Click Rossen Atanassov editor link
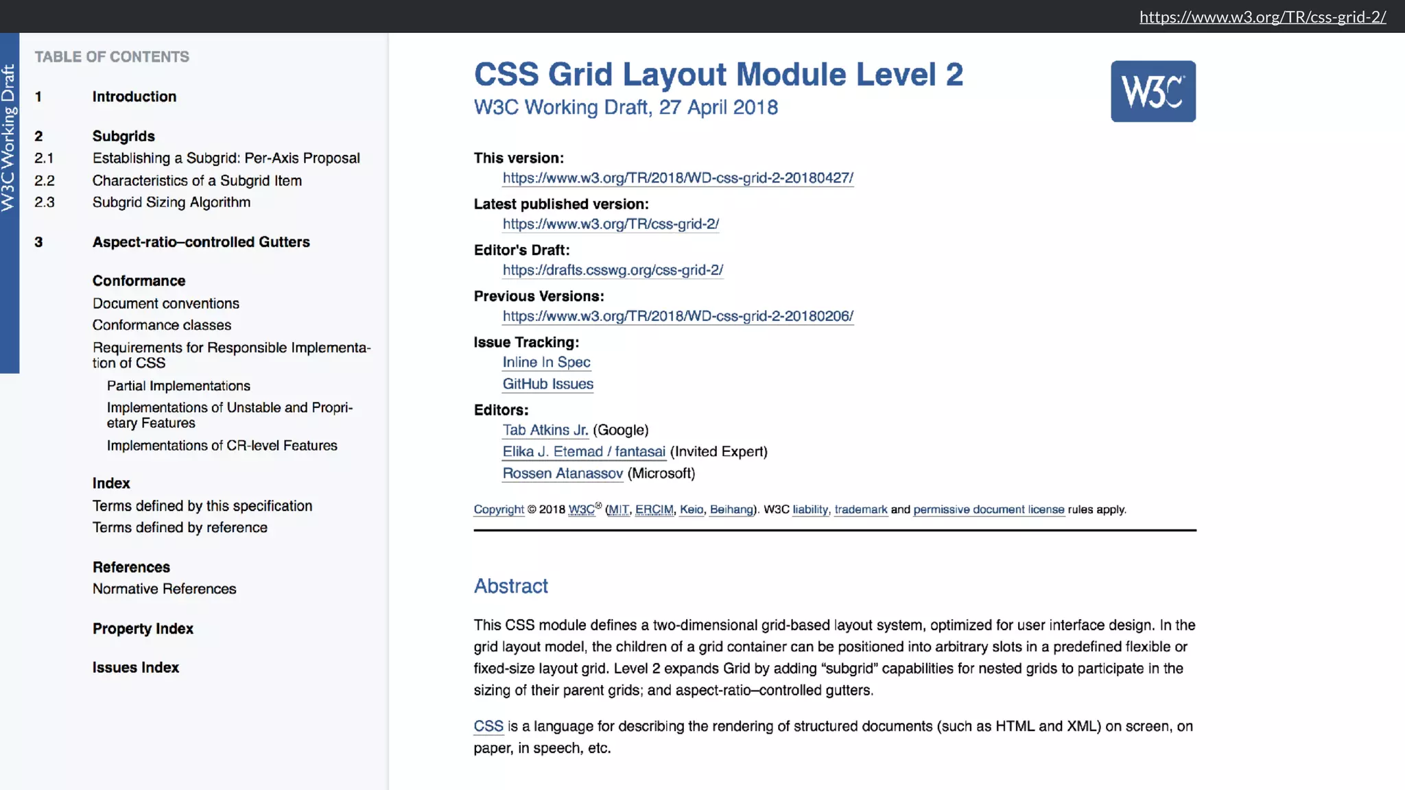The height and width of the screenshot is (790, 1405). (x=563, y=473)
